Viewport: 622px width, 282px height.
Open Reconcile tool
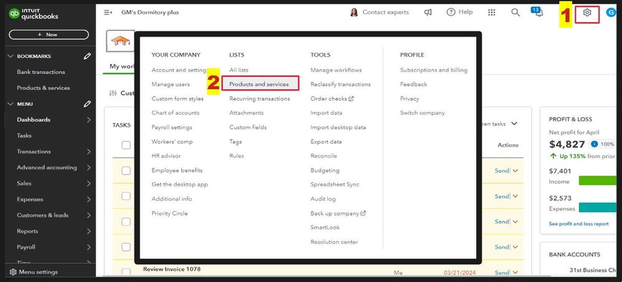click(x=324, y=156)
